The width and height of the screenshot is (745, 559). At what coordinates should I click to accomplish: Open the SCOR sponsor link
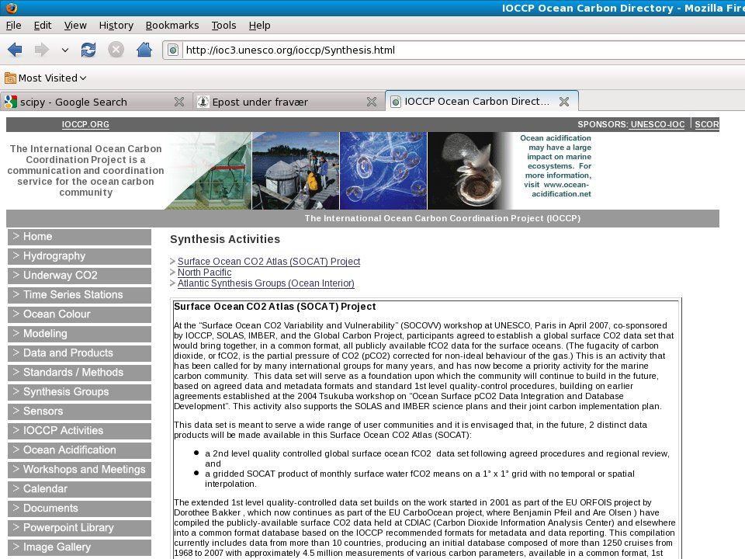707,124
